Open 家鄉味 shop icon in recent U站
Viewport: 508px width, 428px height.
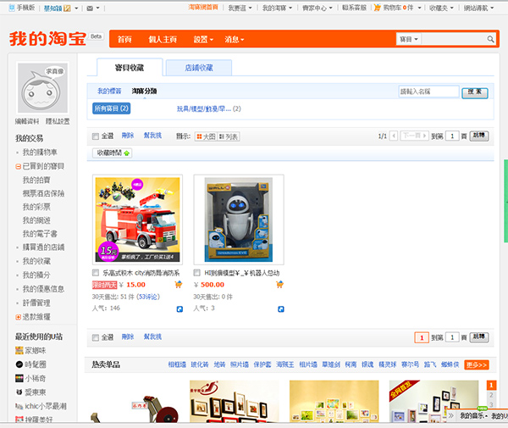19,351
